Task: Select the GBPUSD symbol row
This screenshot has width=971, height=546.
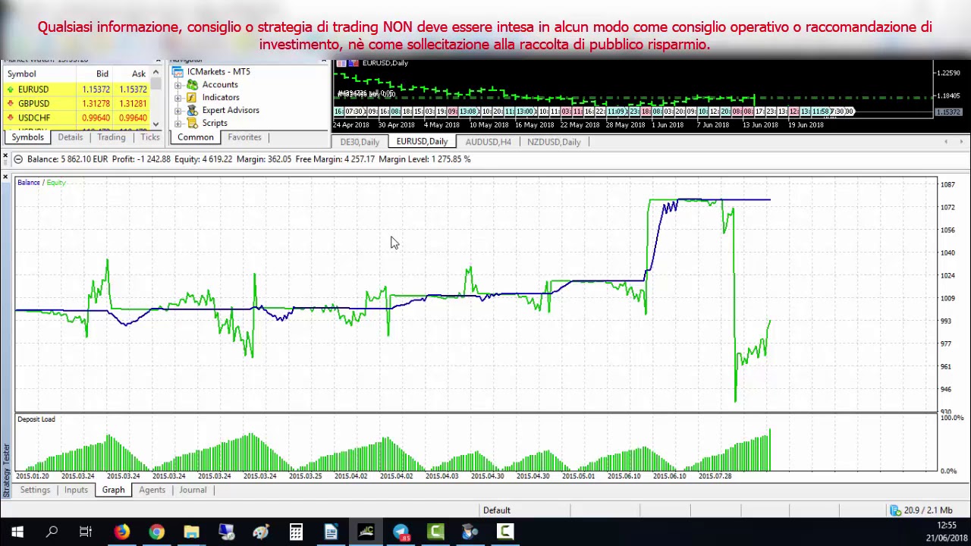Action: (77, 104)
